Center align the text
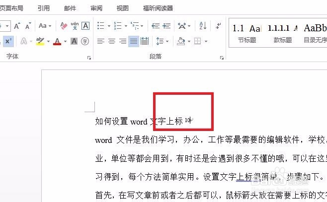This screenshot has width=327, height=202. tap(112, 41)
